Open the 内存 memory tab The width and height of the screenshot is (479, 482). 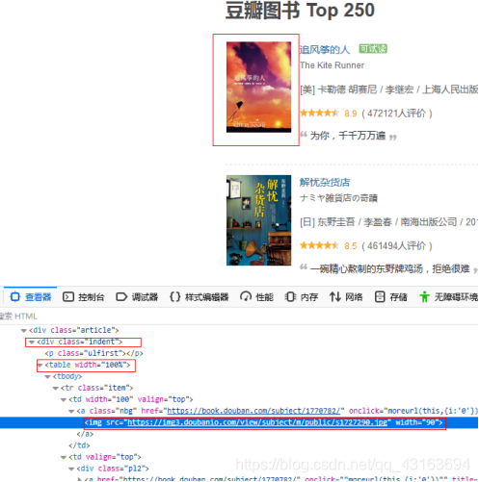click(302, 296)
